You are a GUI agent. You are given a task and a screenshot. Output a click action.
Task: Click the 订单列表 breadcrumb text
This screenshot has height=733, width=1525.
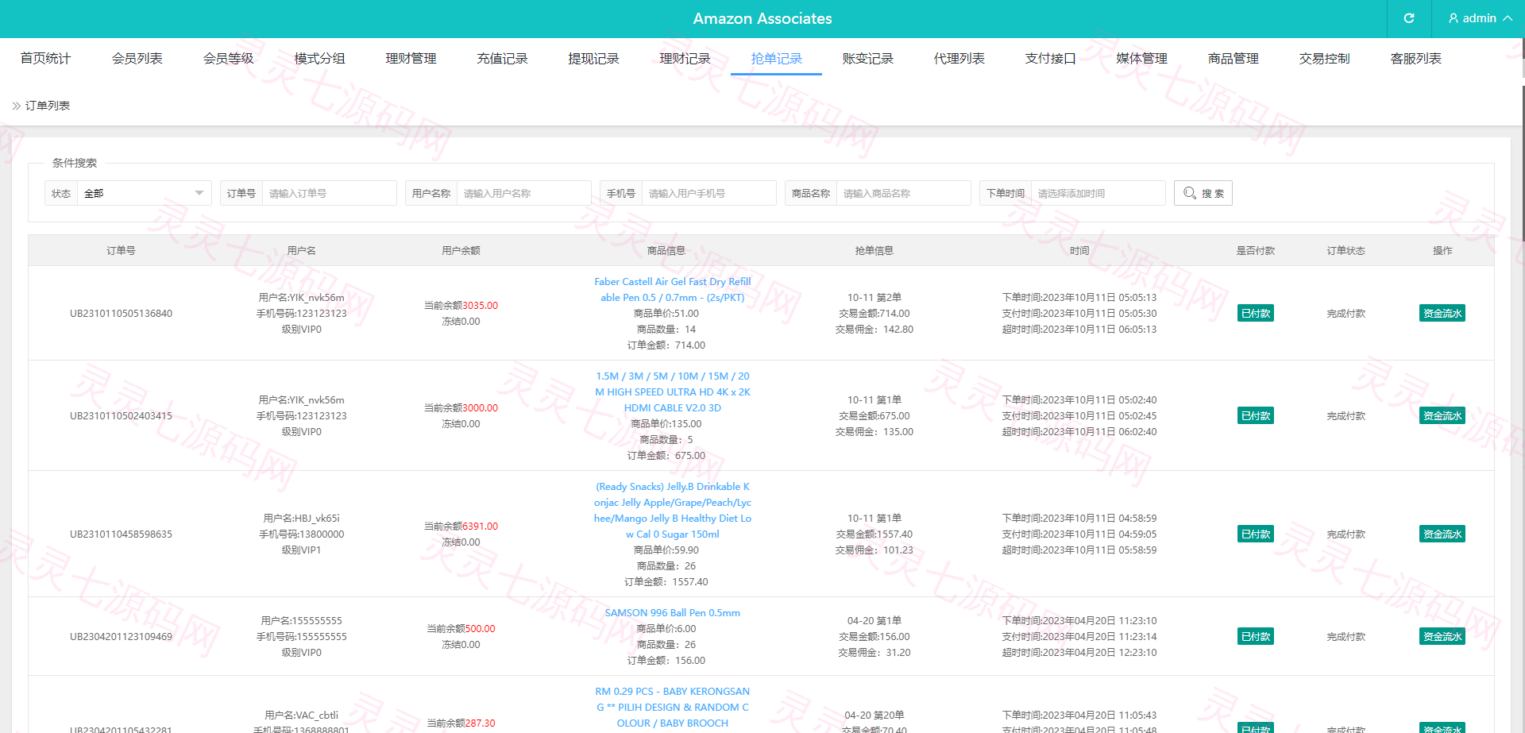point(48,106)
